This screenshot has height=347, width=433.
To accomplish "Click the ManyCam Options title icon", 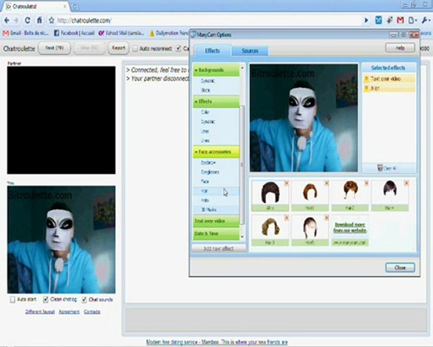I will pos(193,35).
